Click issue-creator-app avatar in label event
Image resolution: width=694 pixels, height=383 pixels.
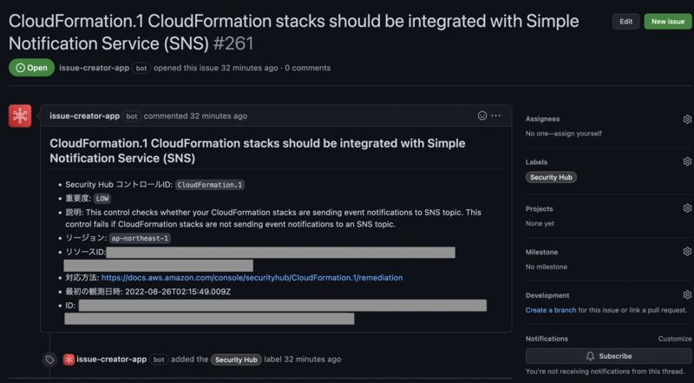69,360
